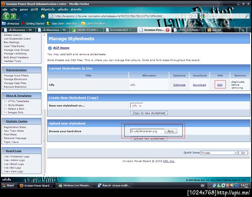Click Copy to new stylesheet button
252x197 pixels.
(149, 113)
